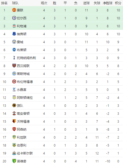The image size is (123, 164).
Task: Open the 水晶宫 team name link
Action: (x=21, y=90)
